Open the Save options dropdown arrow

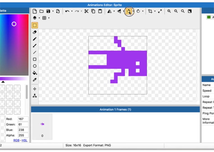[53, 11]
